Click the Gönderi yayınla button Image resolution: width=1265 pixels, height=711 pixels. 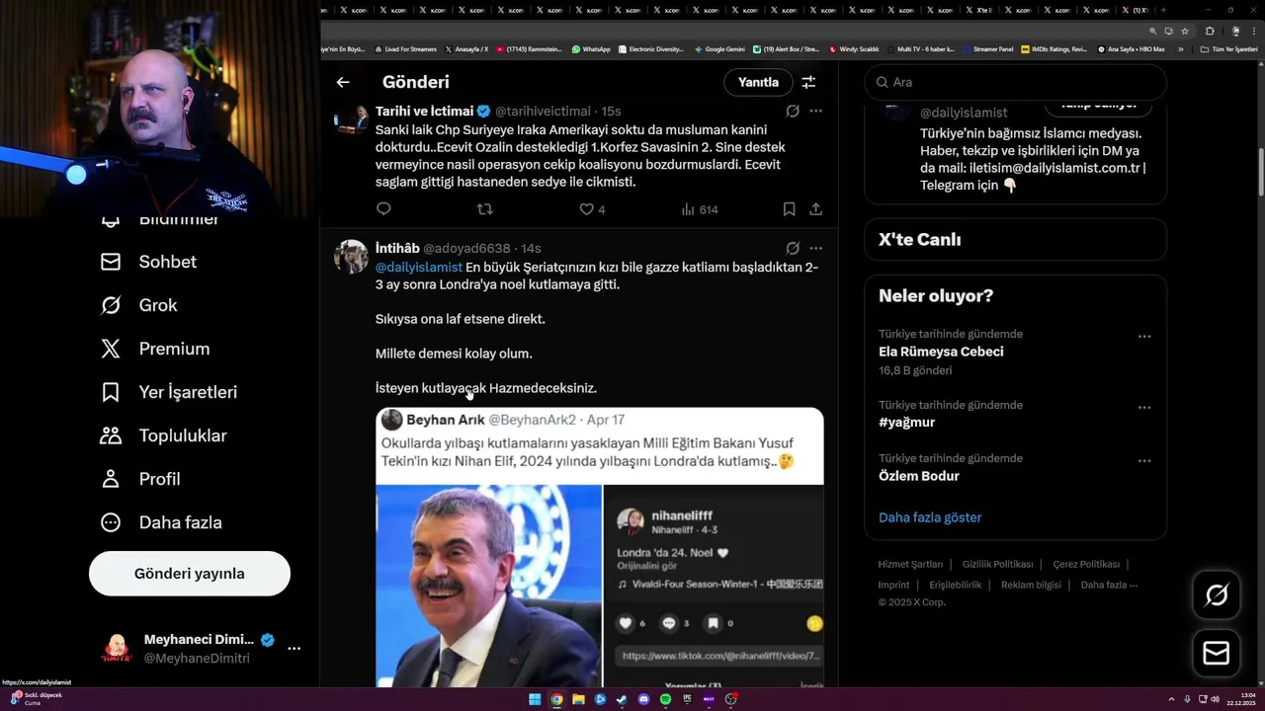pos(190,574)
